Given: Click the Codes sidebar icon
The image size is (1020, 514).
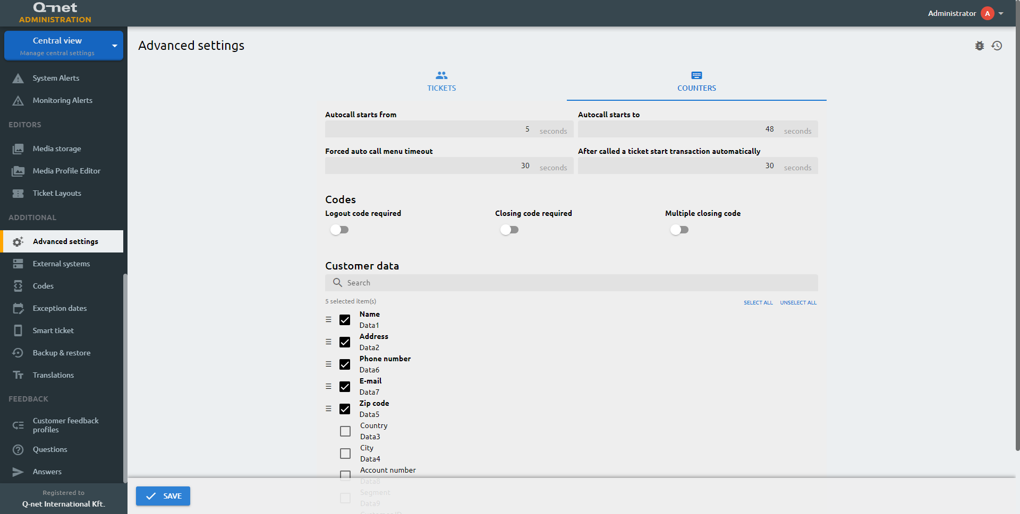Looking at the screenshot, I should (x=18, y=286).
